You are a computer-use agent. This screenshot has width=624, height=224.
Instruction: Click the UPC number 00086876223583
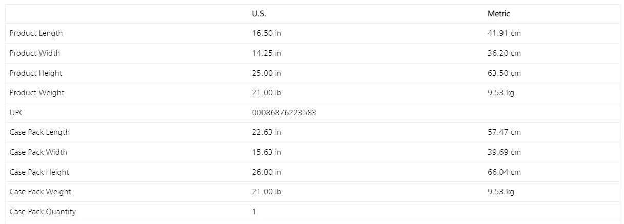pyautogui.click(x=284, y=113)
